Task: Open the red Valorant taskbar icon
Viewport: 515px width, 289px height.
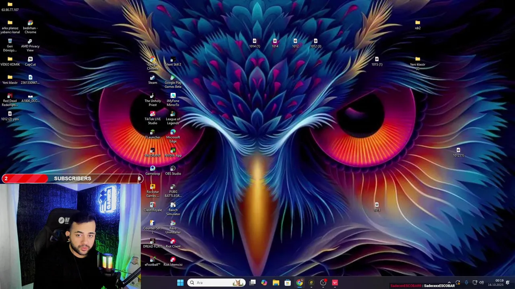Action: coord(335,283)
